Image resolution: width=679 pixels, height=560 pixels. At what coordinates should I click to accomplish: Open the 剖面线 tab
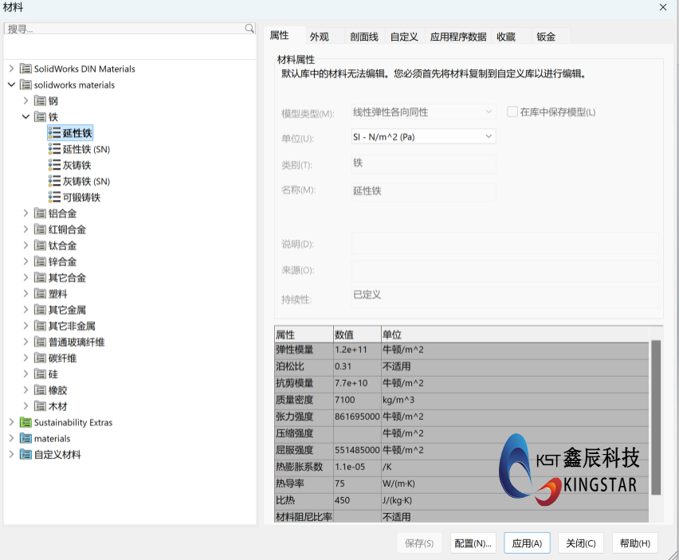(x=364, y=37)
